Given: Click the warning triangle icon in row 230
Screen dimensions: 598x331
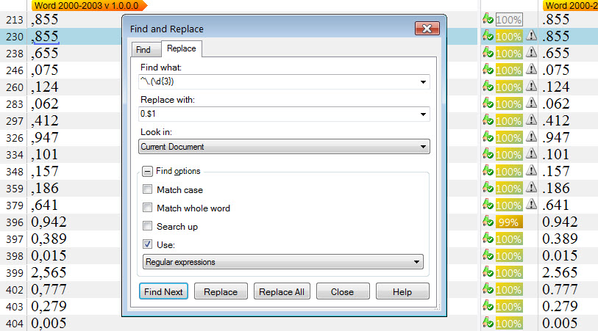Looking at the screenshot, I should pos(533,36).
